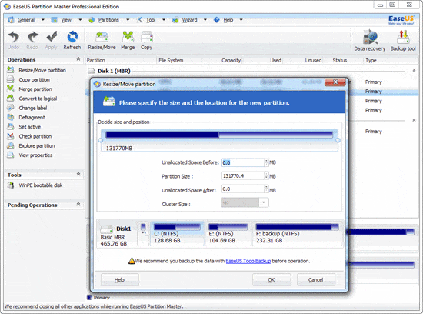Open View menu dropdown arrow
Viewport: 423px width, 314px height.
point(80,20)
